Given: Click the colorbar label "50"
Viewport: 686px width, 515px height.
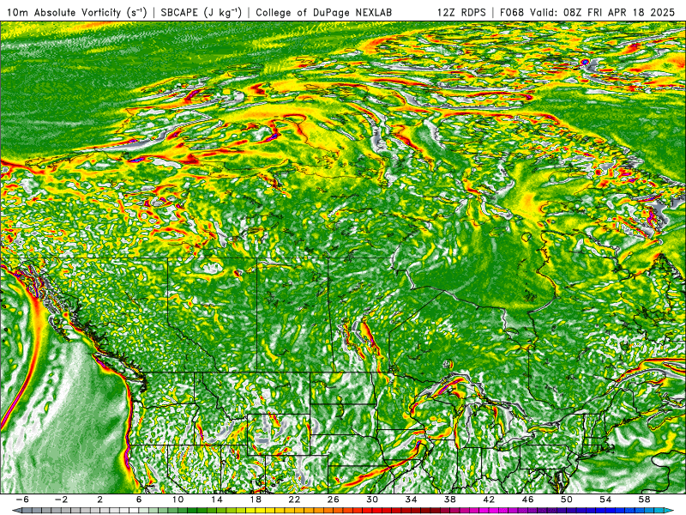Looking at the screenshot, I should (x=566, y=500).
